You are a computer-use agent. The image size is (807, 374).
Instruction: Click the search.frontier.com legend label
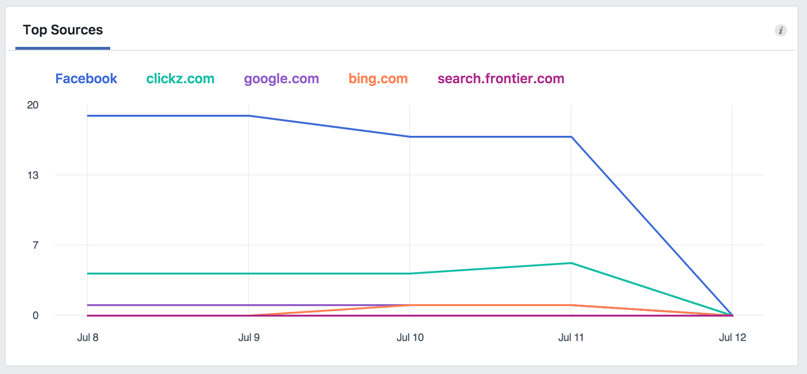point(501,78)
